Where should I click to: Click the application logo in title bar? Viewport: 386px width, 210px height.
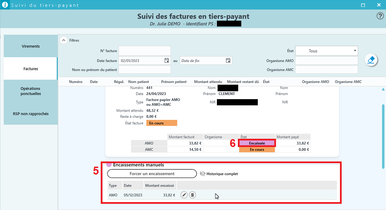pyautogui.click(x=5, y=5)
